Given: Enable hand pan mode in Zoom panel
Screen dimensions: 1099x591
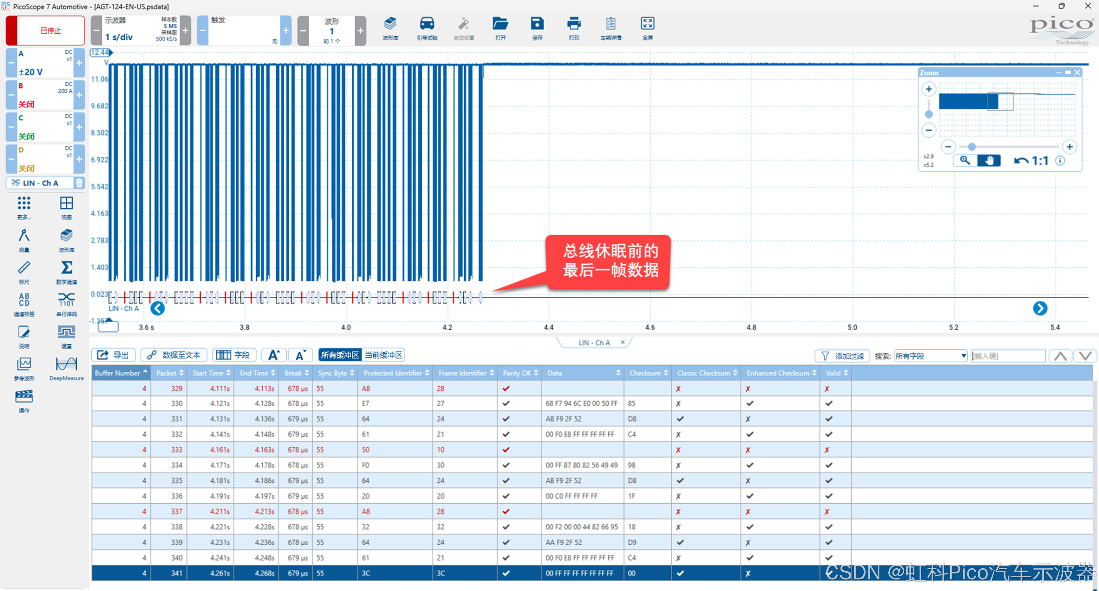Looking at the screenshot, I should click(989, 160).
